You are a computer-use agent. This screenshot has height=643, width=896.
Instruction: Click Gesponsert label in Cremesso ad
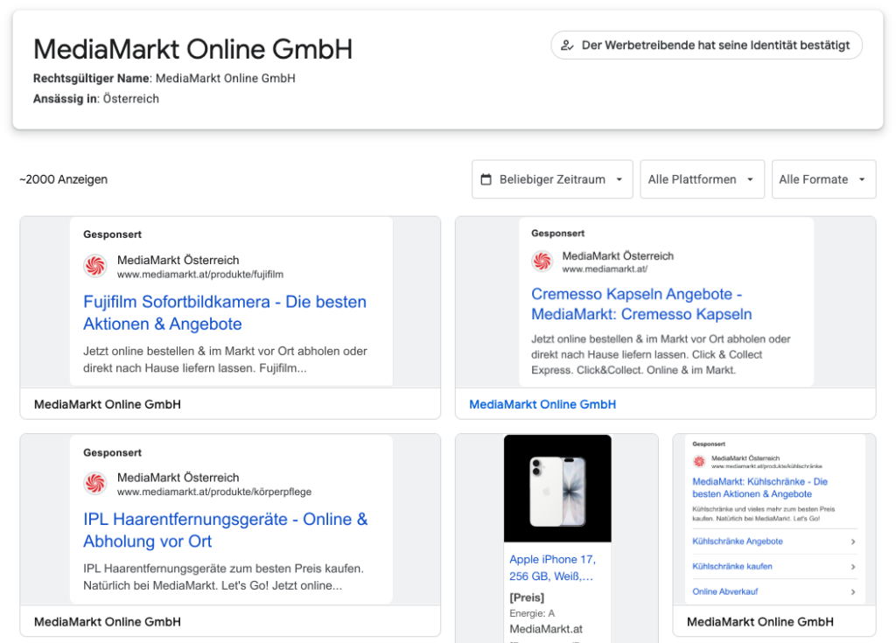click(557, 234)
